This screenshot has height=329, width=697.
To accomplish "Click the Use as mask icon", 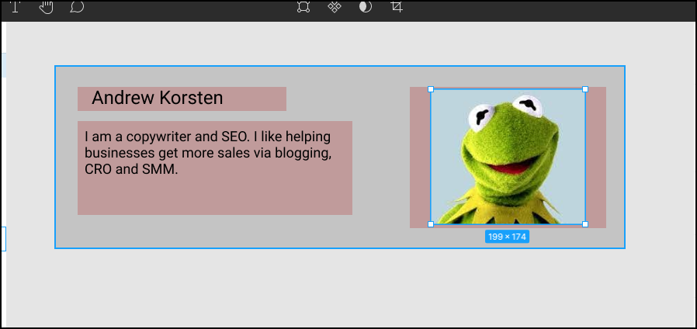I will click(x=366, y=7).
